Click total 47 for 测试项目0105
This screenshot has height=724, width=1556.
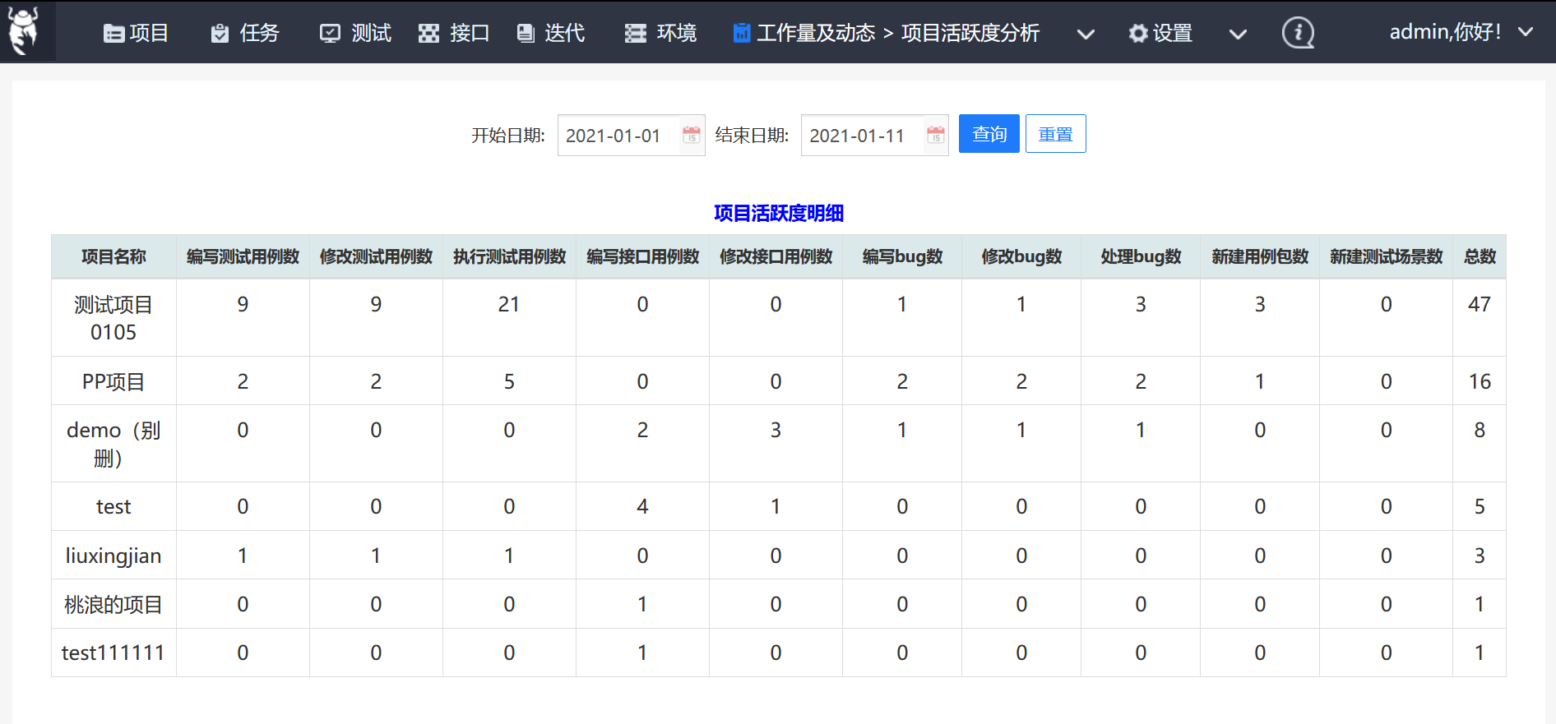tap(1480, 304)
